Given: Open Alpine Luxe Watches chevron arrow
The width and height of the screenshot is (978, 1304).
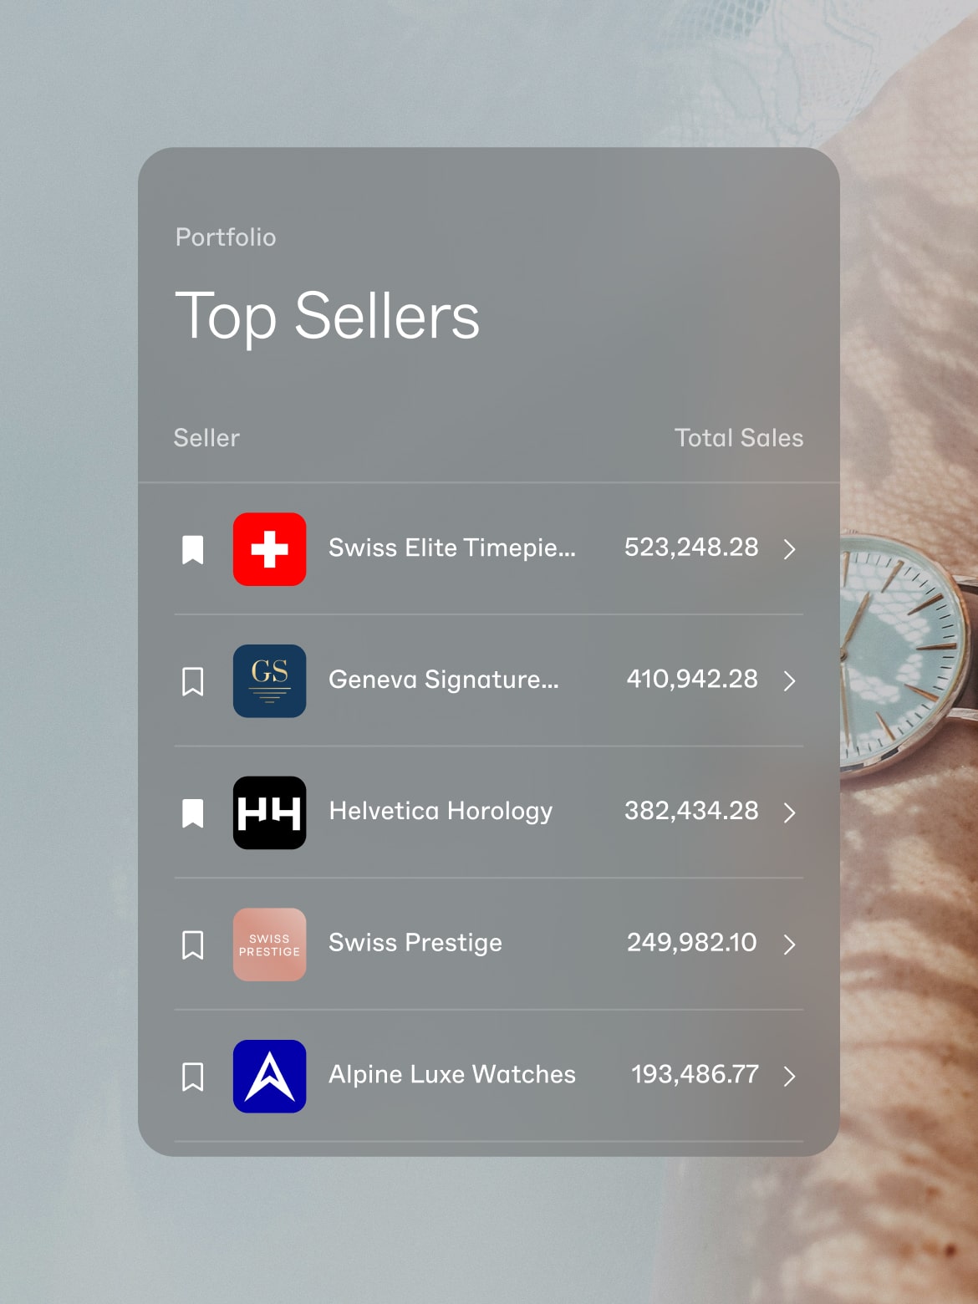Looking at the screenshot, I should pos(789,1076).
